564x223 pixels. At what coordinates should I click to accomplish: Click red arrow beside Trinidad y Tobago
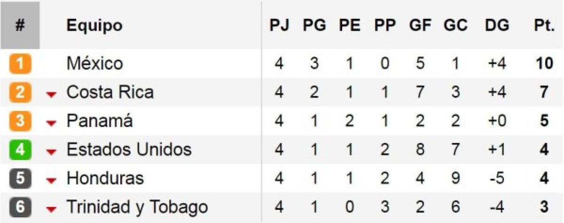click(x=51, y=210)
